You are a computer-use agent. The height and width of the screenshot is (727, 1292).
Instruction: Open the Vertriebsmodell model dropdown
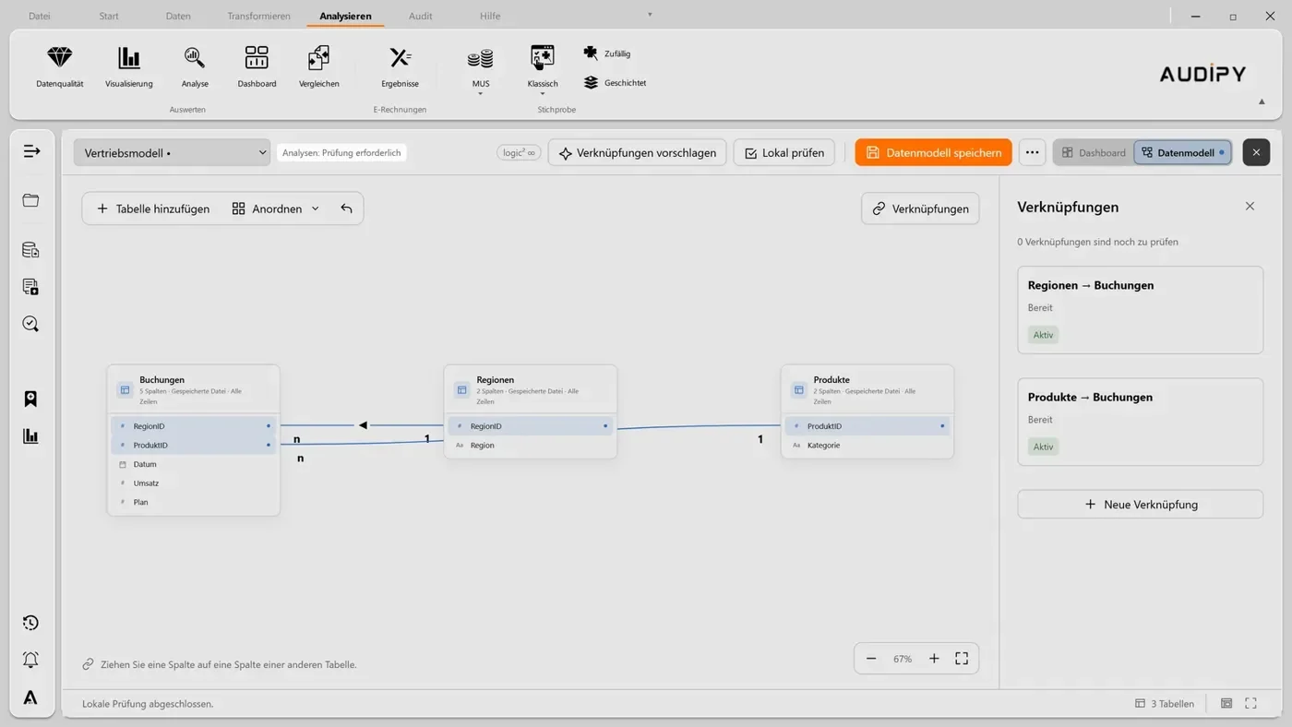pos(172,152)
